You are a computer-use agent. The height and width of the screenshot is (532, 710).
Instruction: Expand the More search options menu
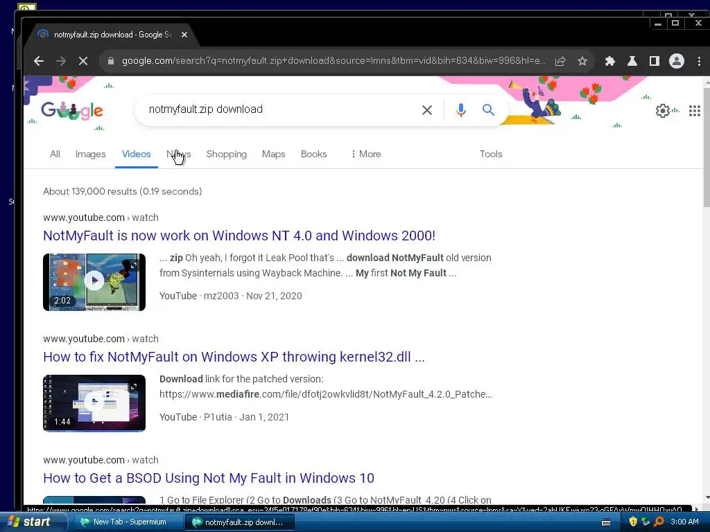click(366, 154)
